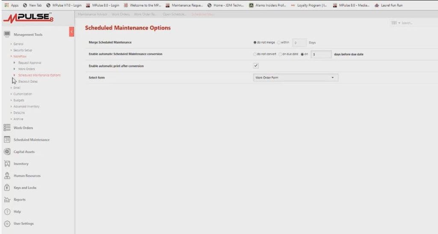Image resolution: width=438 pixels, height=234 pixels.
Task: Switch to the Work Orders tab
Action: pos(121,14)
